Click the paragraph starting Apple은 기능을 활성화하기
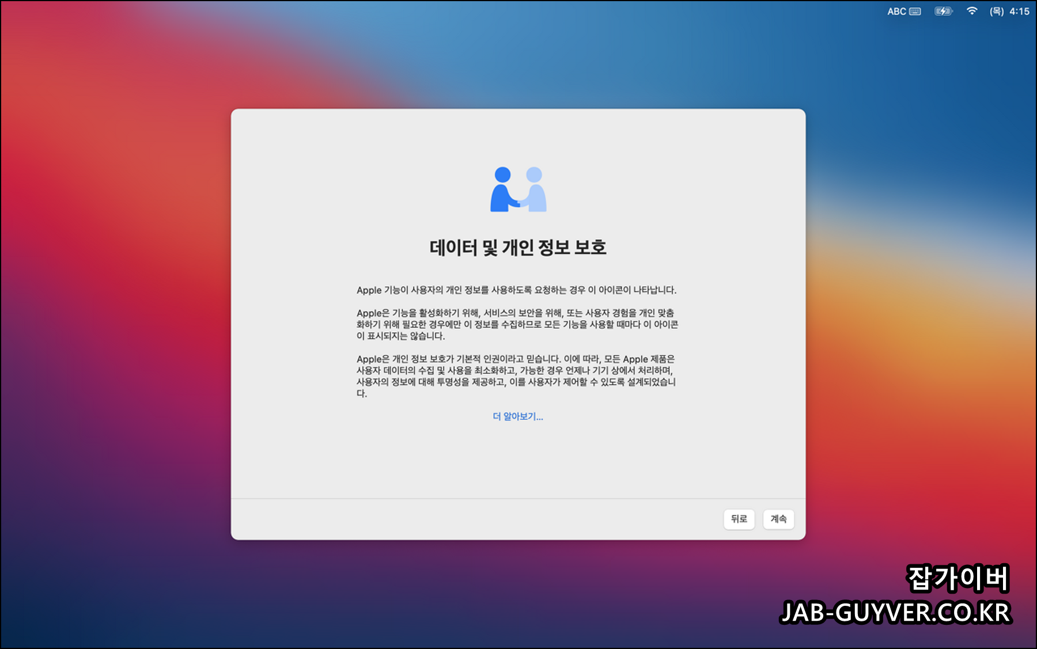1037x649 pixels. tap(517, 325)
